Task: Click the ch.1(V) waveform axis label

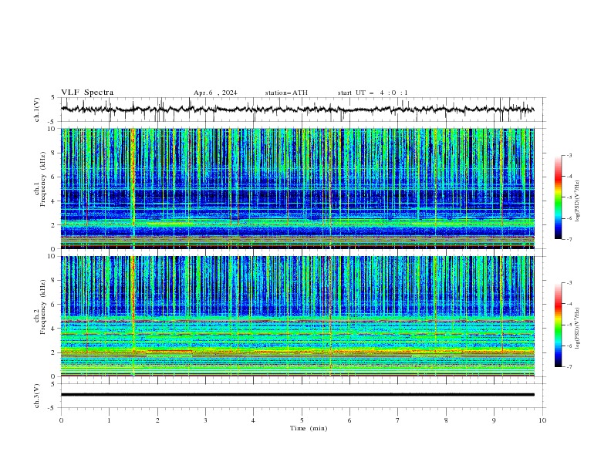Action: tap(37, 110)
